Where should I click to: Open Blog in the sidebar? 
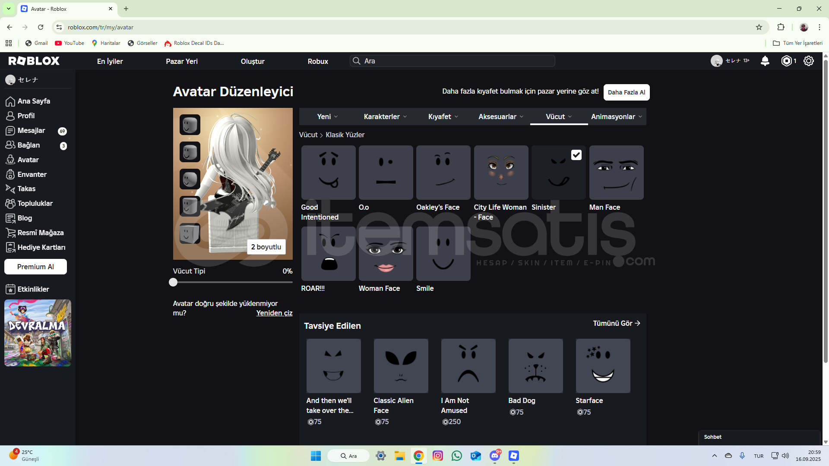(25, 218)
